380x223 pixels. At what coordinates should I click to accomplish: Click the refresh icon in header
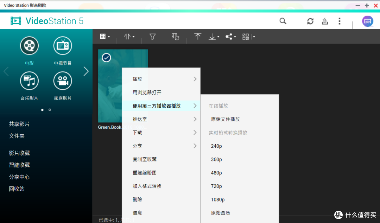(310, 21)
